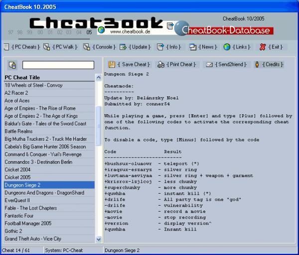Open the -[ Update ]- menu item

click(x=140, y=47)
